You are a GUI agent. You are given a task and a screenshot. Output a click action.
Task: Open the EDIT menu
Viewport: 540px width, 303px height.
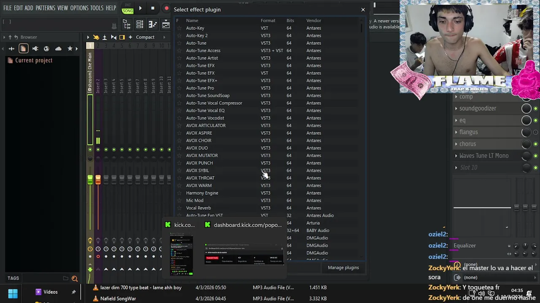tap(18, 8)
